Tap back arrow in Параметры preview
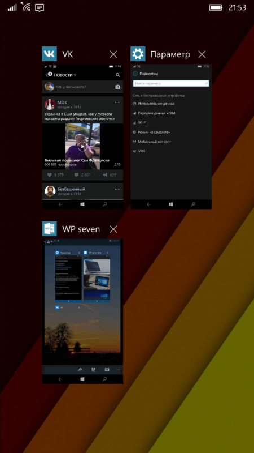 click(x=148, y=204)
